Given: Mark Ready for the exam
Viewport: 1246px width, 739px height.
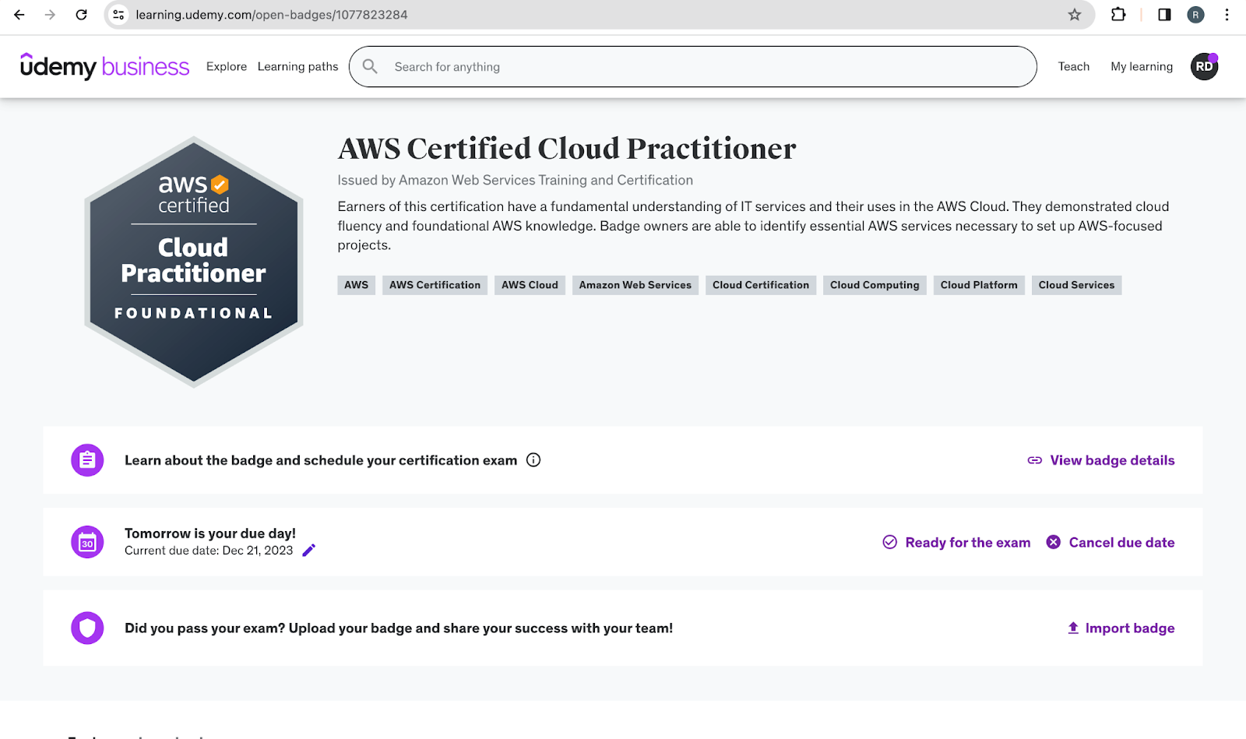Looking at the screenshot, I should coord(956,543).
